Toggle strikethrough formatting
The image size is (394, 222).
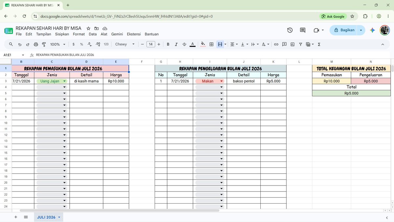click(x=184, y=44)
